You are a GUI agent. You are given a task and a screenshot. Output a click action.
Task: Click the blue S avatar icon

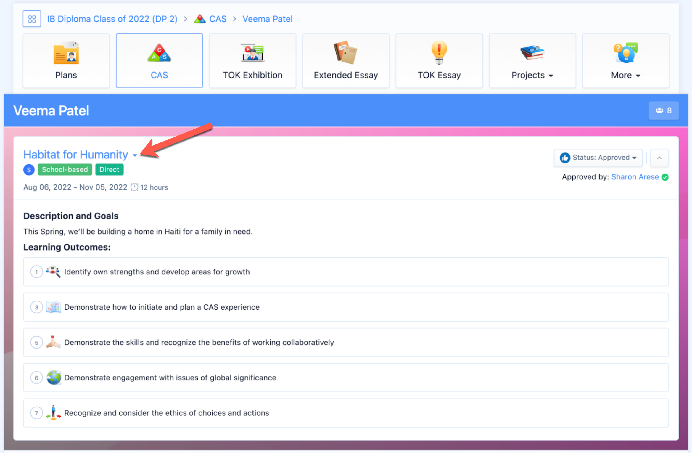click(x=29, y=170)
